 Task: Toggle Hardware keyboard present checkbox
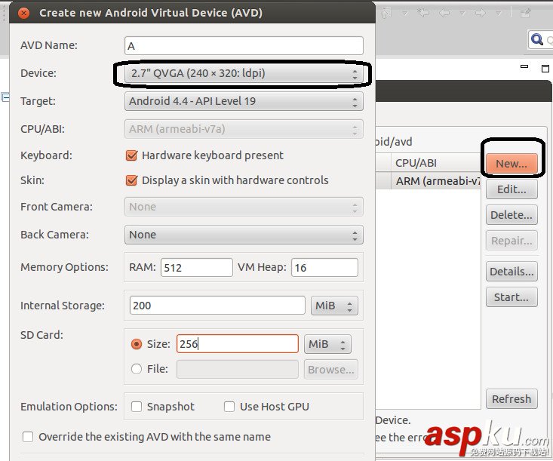(x=131, y=155)
